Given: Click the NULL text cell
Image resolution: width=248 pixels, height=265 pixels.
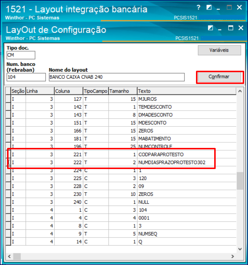Looking at the screenshot, I should point(187,202).
